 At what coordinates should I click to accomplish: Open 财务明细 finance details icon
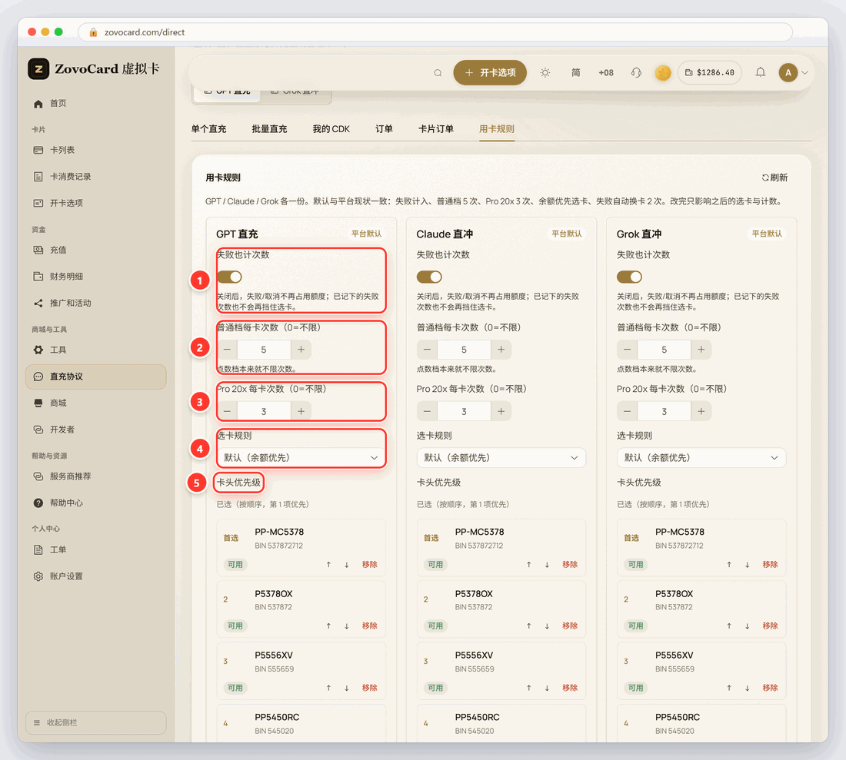[x=38, y=277]
